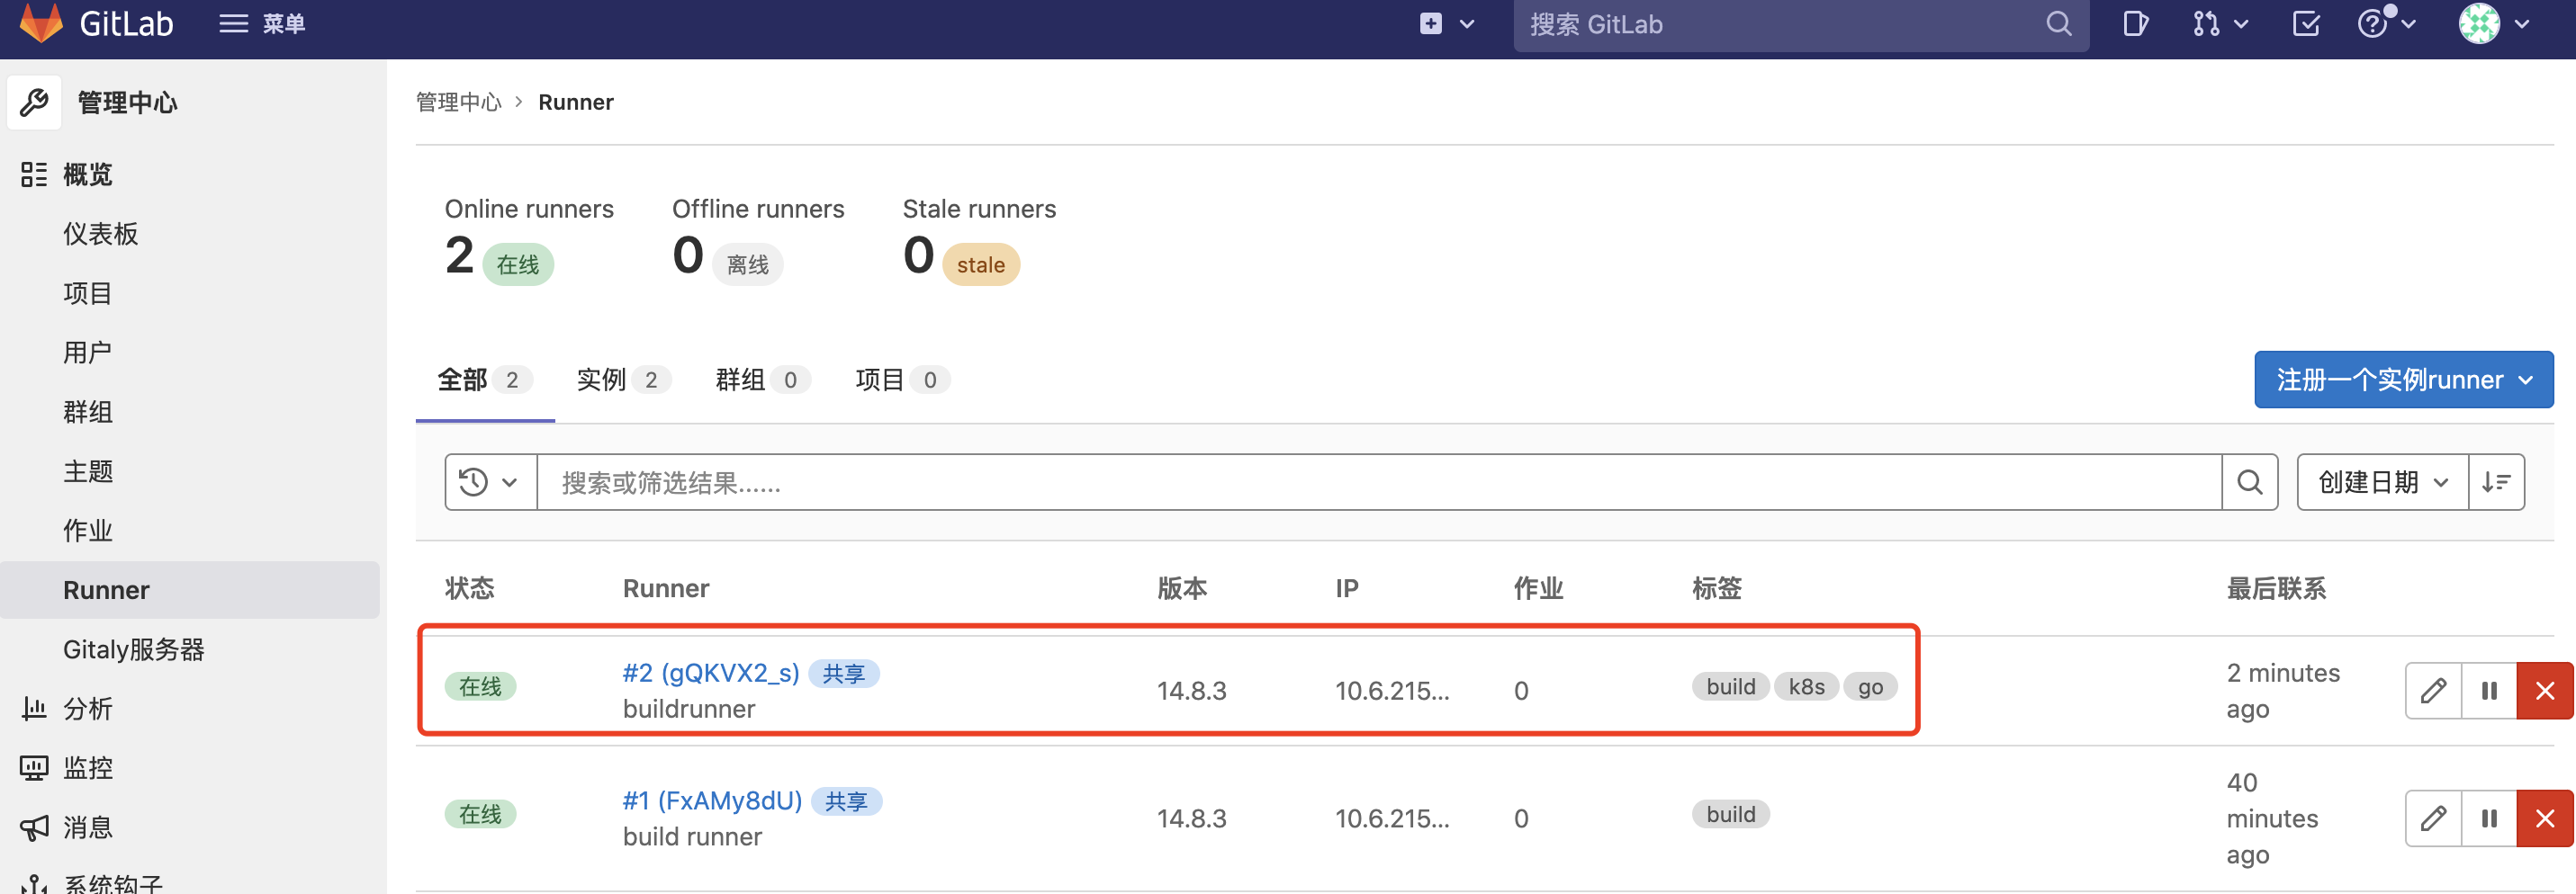Click the 监控 monitor icon

coord(34,767)
